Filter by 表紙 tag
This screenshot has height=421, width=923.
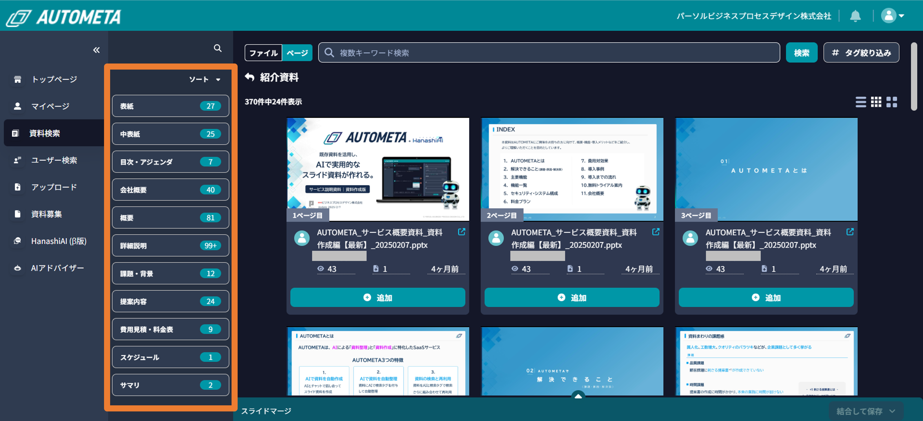coord(171,106)
